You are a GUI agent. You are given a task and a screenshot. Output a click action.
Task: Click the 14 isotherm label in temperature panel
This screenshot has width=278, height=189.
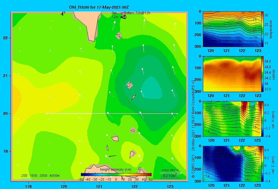point(206,41)
